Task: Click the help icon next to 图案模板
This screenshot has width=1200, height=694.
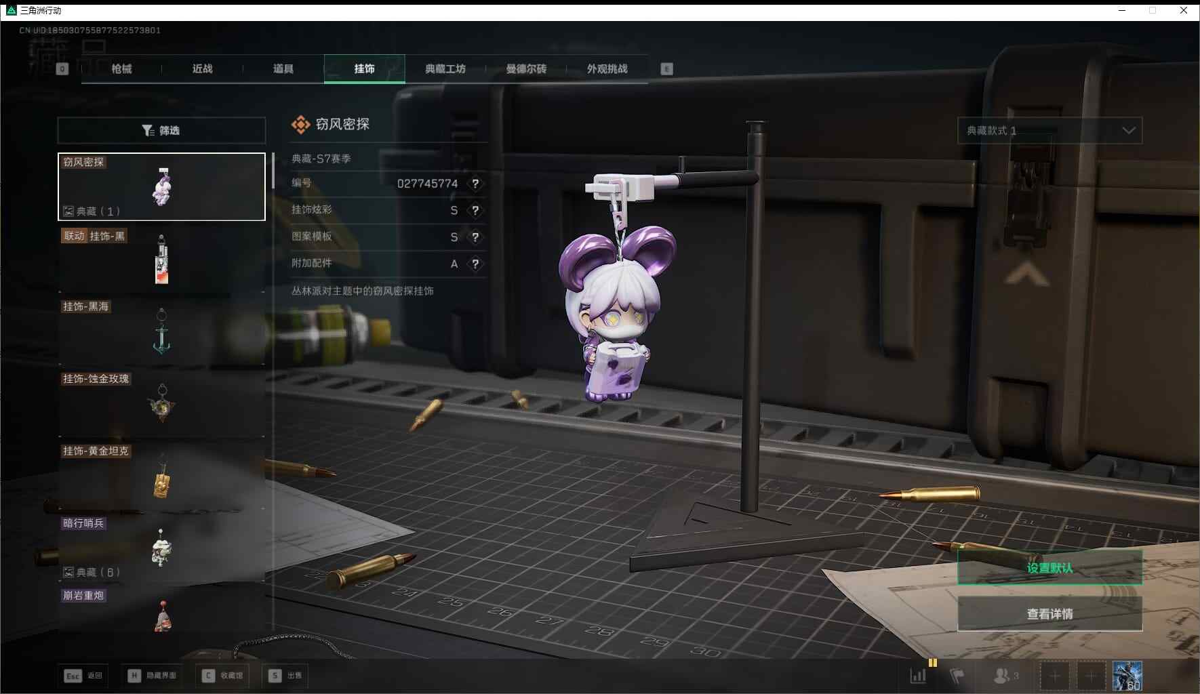Action: pos(475,237)
